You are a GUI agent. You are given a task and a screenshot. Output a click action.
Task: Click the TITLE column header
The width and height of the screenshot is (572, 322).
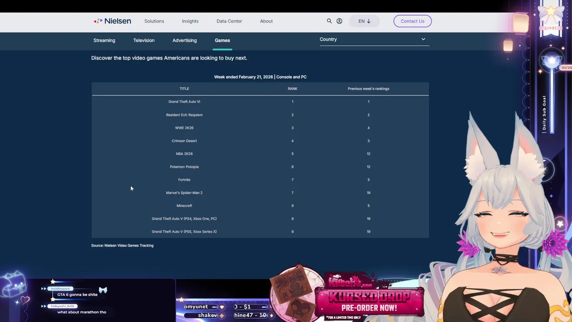[x=184, y=89]
